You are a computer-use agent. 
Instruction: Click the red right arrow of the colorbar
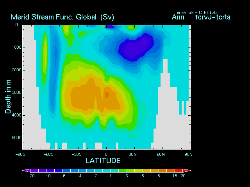pos(188,171)
